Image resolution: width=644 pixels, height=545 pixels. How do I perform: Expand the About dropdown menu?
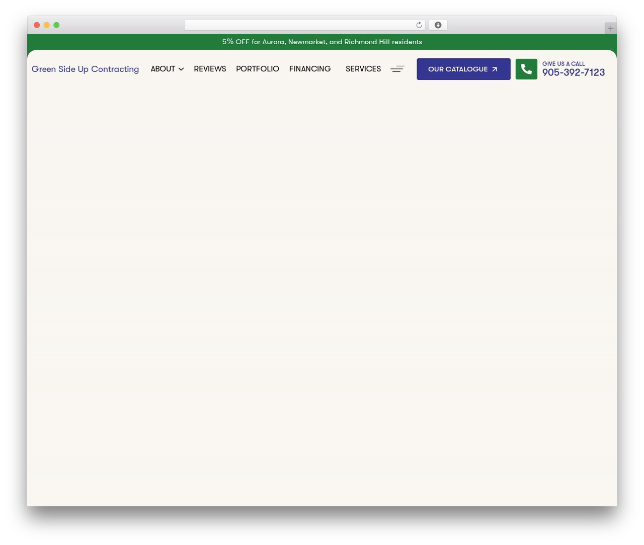tap(167, 69)
